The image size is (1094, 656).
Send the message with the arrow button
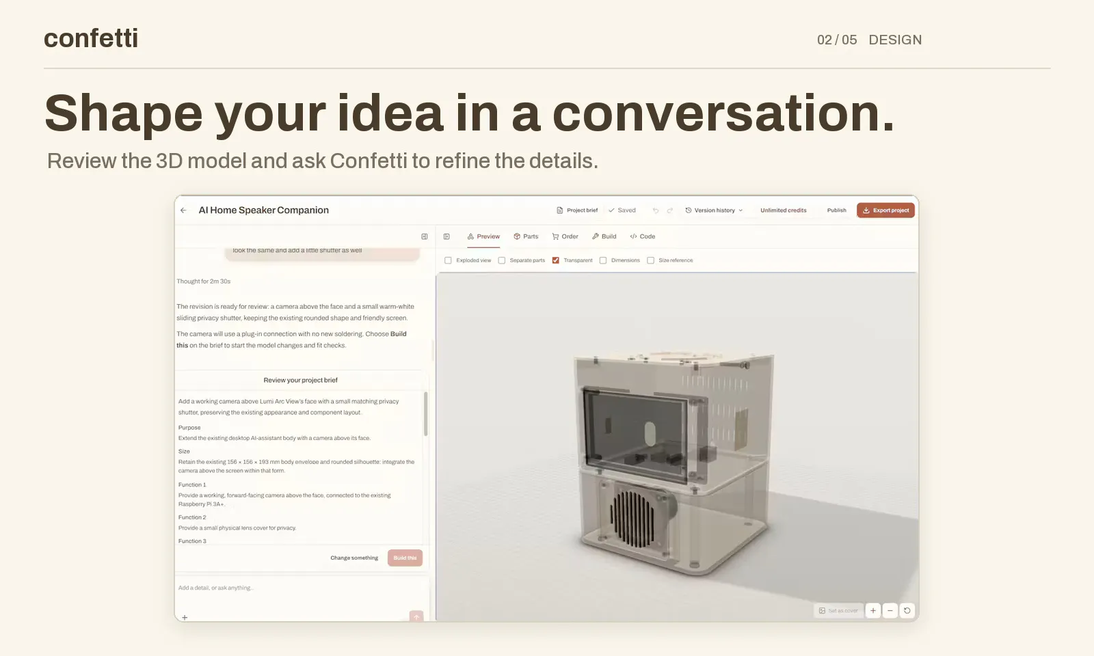[x=416, y=616]
